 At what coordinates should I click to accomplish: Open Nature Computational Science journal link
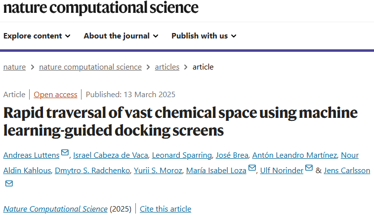point(55,209)
